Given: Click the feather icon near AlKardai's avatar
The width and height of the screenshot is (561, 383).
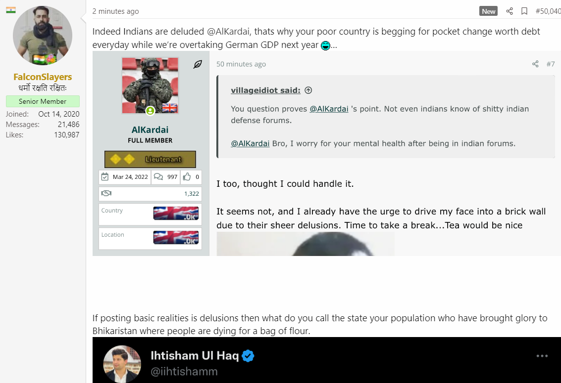Looking at the screenshot, I should coord(198,64).
